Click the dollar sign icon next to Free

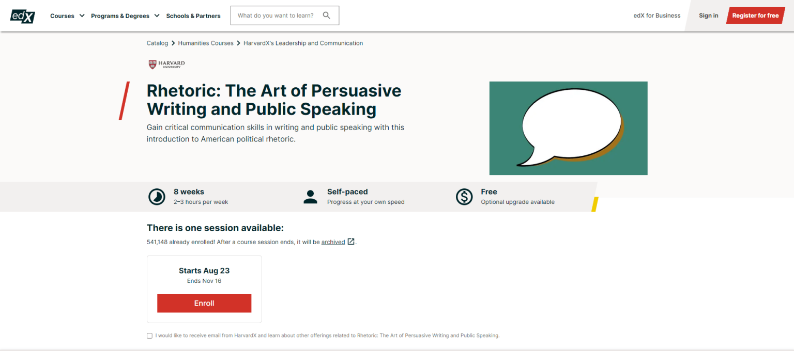[464, 197]
